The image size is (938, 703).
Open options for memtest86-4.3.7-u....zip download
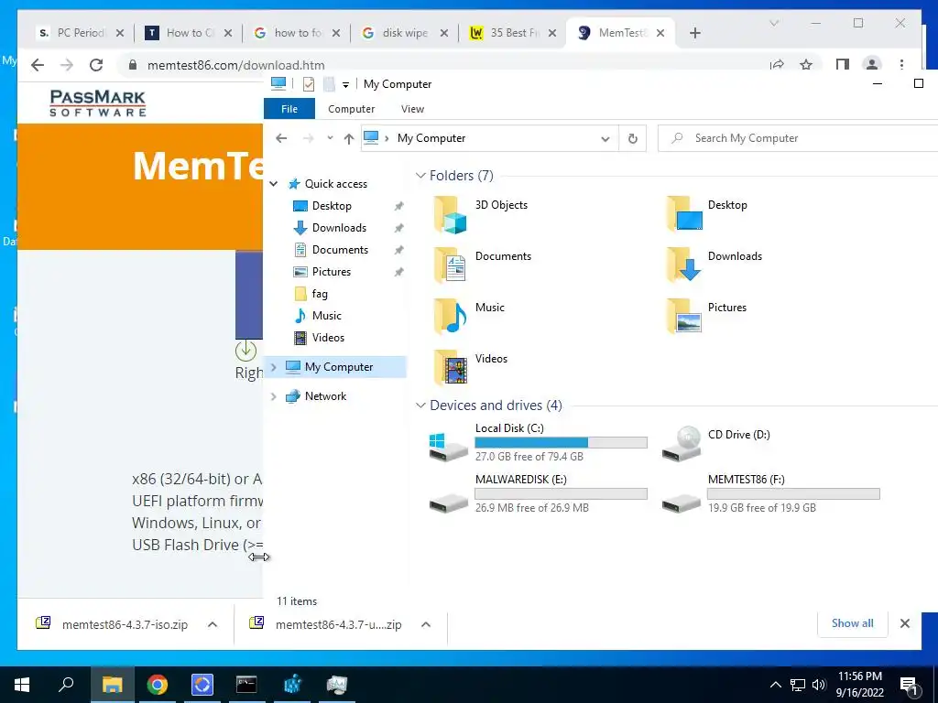pyautogui.click(x=426, y=624)
